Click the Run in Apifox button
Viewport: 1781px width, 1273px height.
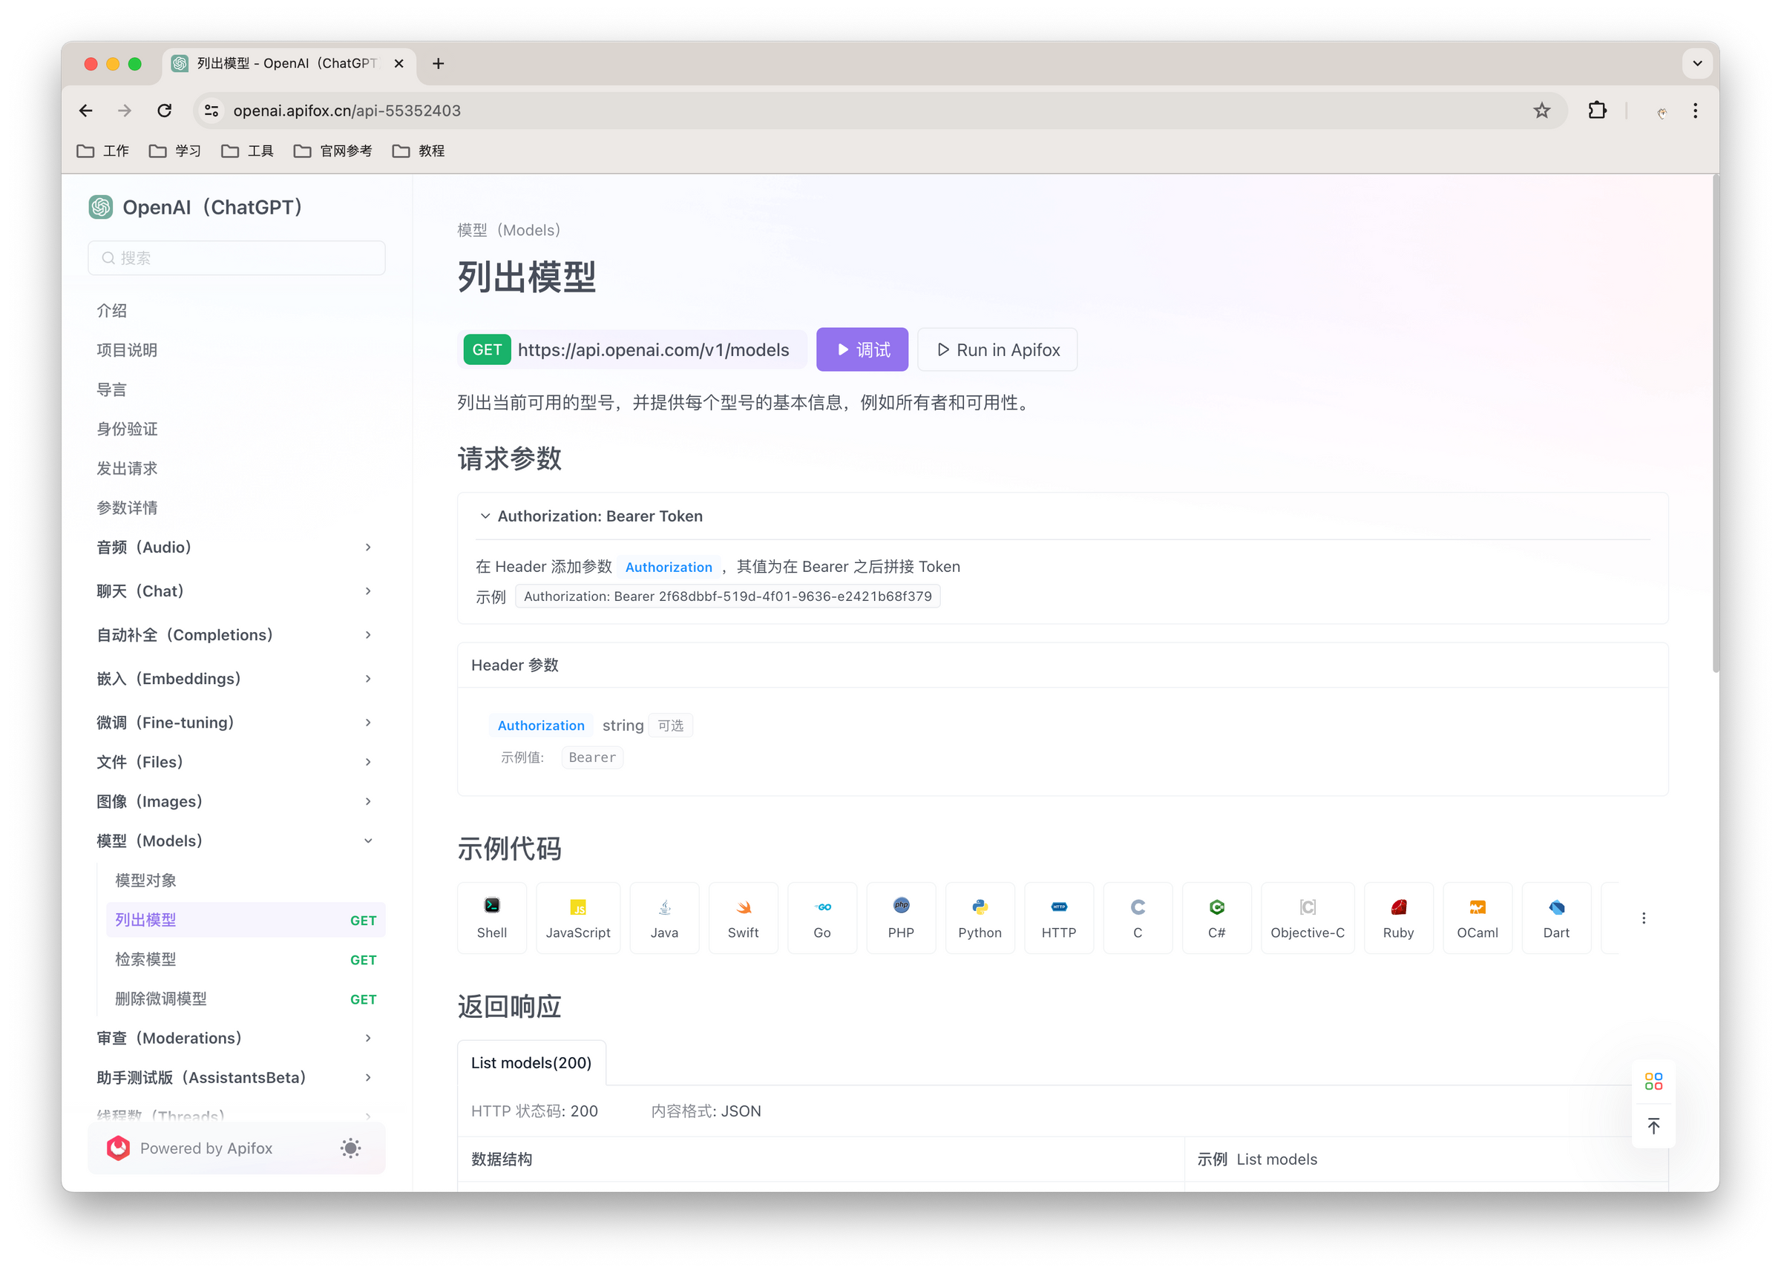[997, 349]
